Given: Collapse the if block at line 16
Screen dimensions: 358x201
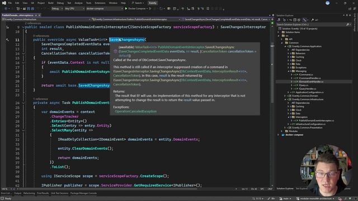Looking at the screenshot, I should point(23,63).
